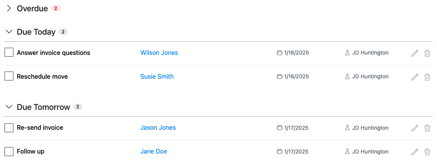437x166 pixels.
Task: Trash the Reschedule move task
Action: [427, 77]
